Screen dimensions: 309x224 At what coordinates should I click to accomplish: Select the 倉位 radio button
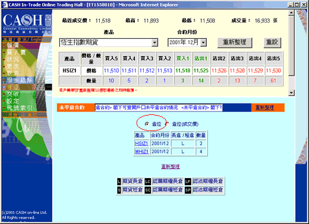pyautogui.click(x=147, y=124)
